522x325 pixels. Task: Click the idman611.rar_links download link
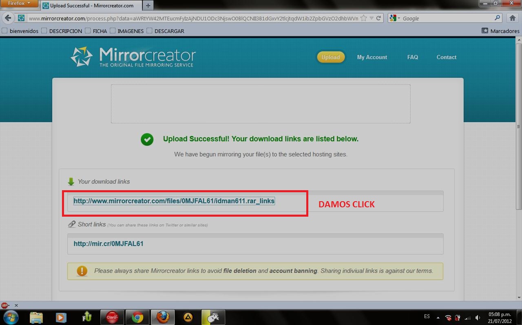(x=174, y=201)
